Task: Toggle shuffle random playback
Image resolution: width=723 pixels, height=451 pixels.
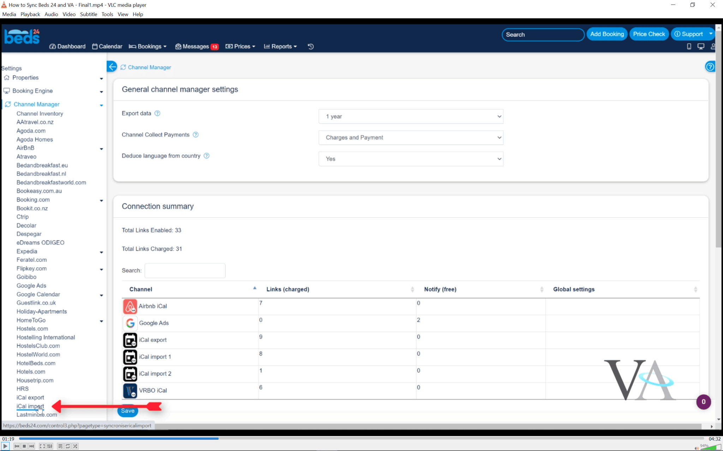Action: pyautogui.click(x=75, y=446)
